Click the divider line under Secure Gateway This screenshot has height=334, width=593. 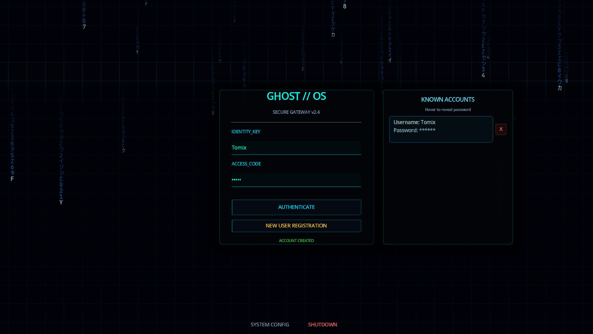tap(296, 122)
